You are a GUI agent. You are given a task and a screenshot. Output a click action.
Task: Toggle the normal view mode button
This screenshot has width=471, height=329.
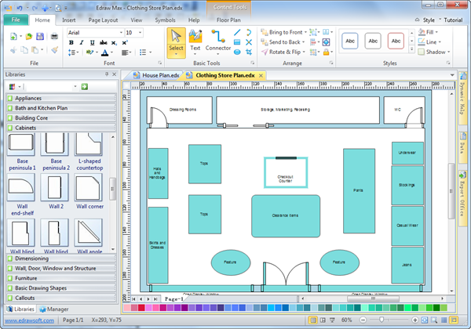click(x=315, y=320)
